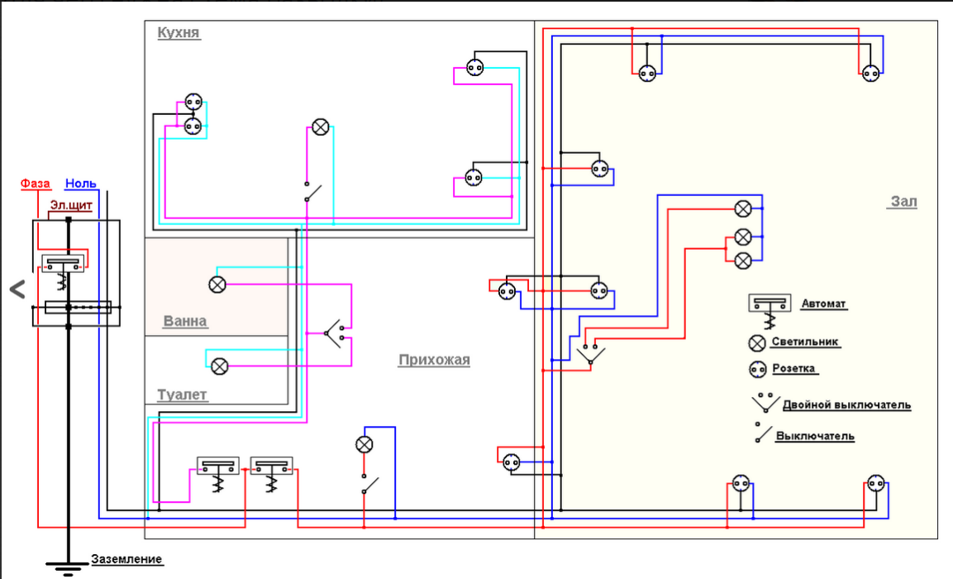Click the Заземление ground label
Screen dimensions: 953x579
pos(126,560)
